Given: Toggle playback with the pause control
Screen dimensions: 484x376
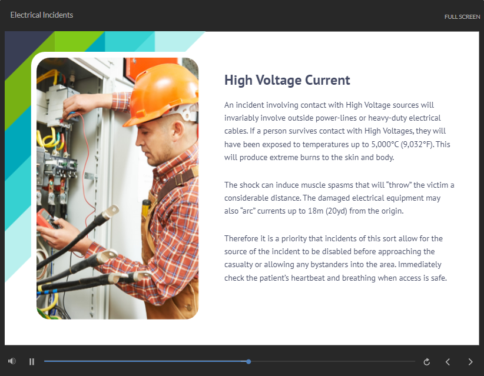Looking at the screenshot, I should point(32,361).
